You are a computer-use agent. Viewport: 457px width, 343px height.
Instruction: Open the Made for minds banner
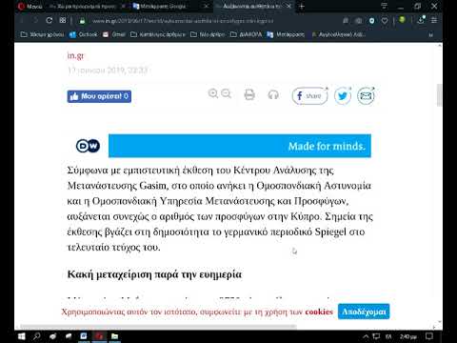pyautogui.click(x=240, y=146)
